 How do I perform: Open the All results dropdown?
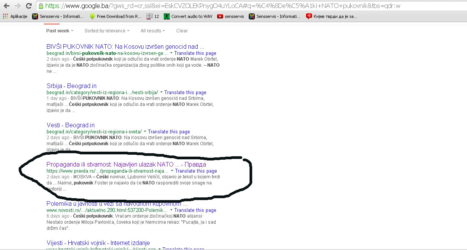coord(153,31)
